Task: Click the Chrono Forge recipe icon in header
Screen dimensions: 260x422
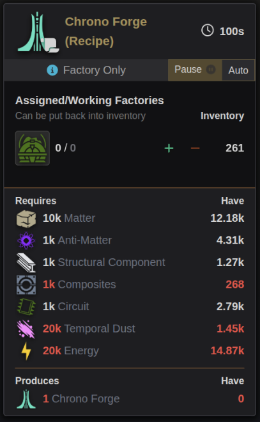Action: [38, 32]
